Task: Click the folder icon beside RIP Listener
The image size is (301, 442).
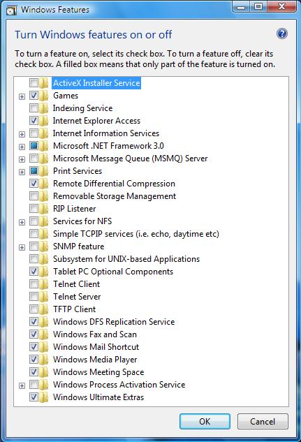Action: click(44, 209)
